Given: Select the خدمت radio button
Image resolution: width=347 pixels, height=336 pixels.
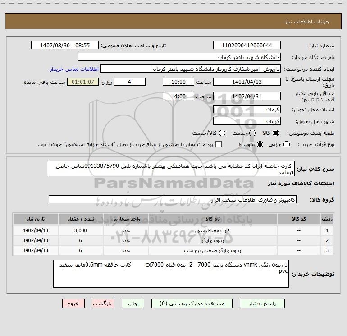Looking at the screenshot, I should click(252, 133).
